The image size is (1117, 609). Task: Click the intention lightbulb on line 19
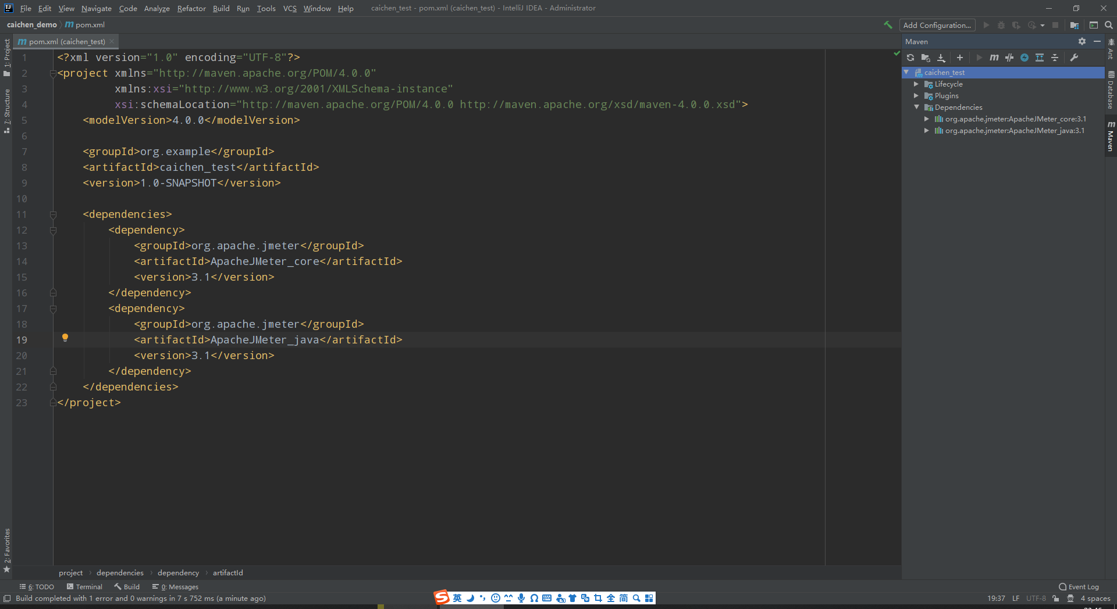tap(65, 338)
